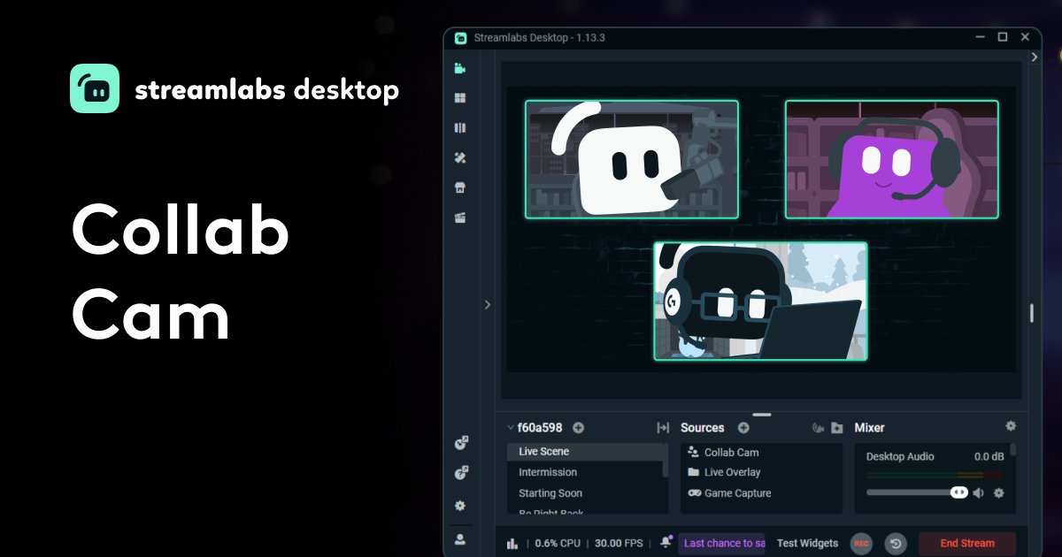The width and height of the screenshot is (1062, 557).
Task: Toggle recording with the REC button
Action: [861, 544]
